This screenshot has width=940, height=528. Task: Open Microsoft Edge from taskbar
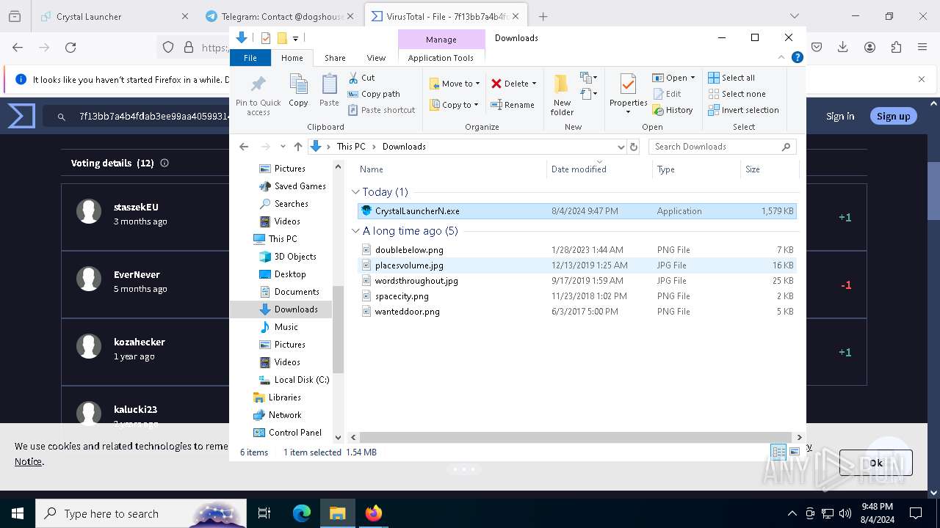point(302,513)
